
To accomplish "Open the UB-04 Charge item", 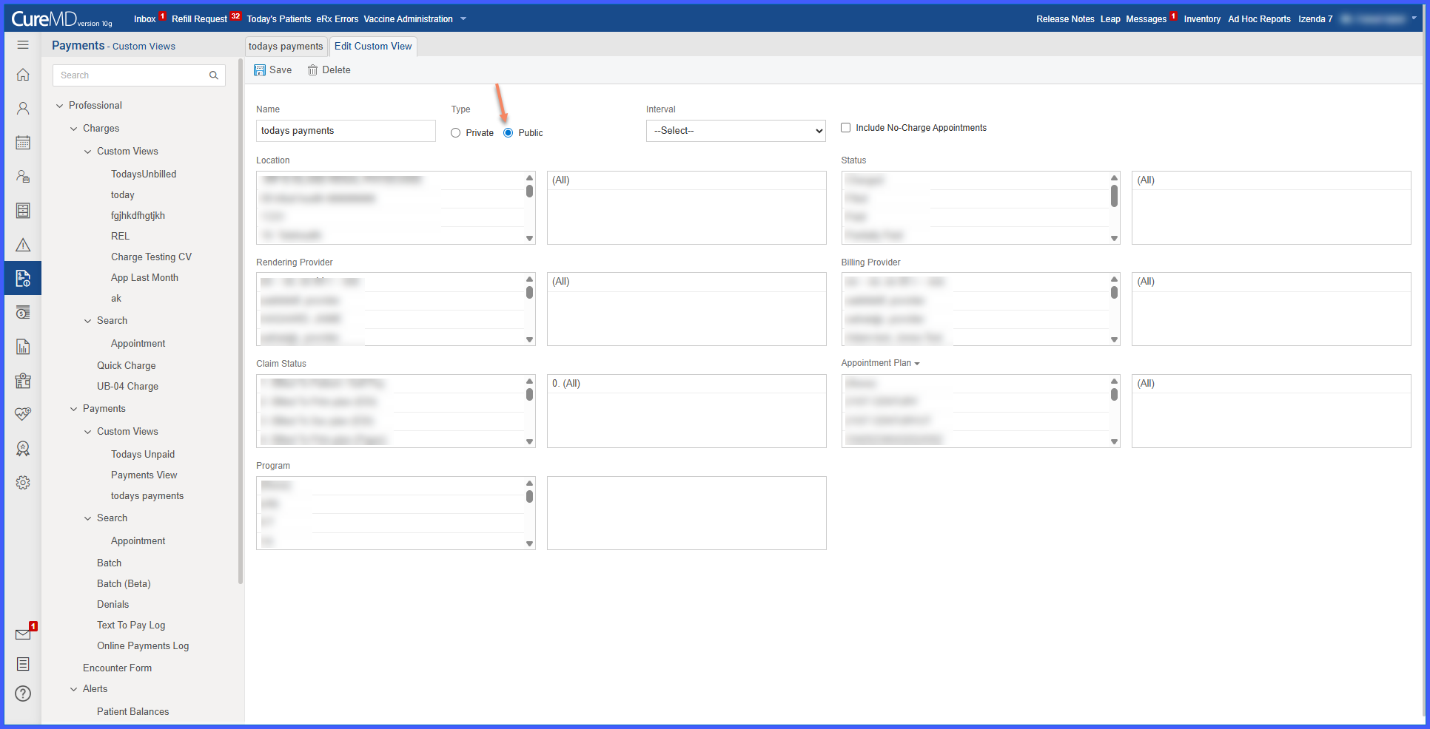I will [127, 387].
